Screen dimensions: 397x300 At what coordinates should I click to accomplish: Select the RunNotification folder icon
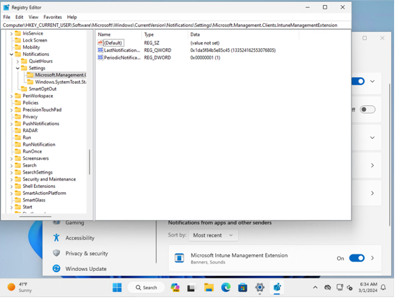[x=18, y=144]
